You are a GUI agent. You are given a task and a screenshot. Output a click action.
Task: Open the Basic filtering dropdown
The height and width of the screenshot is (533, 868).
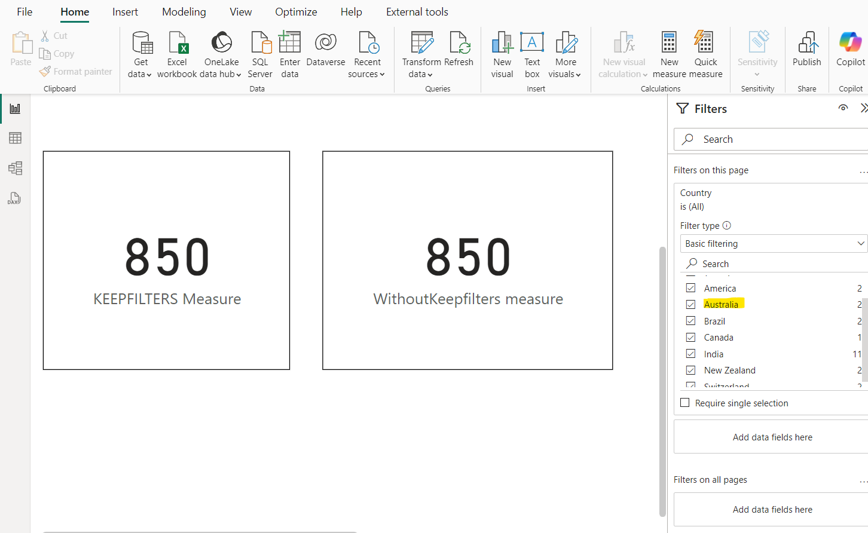point(773,243)
